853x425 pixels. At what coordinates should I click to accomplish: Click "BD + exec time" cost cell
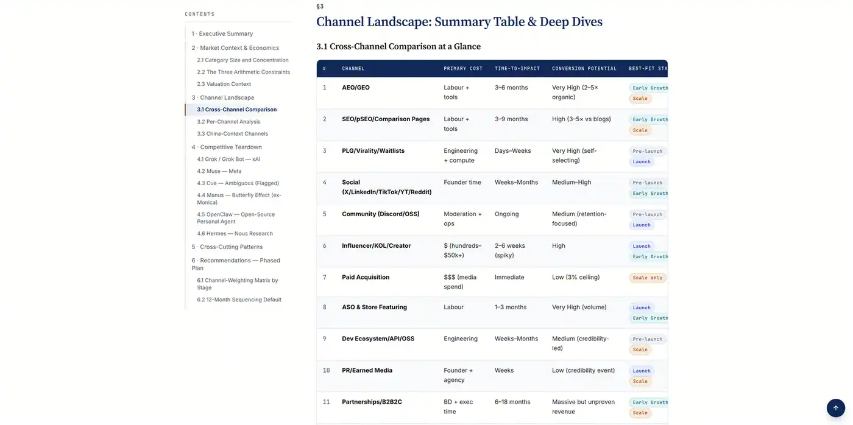458,407
